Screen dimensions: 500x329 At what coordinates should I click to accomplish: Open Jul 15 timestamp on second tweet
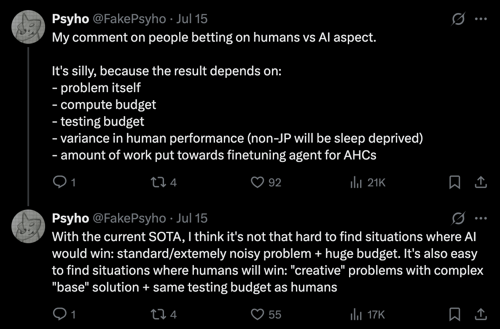(192, 218)
